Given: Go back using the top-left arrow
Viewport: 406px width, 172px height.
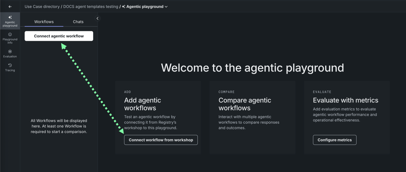Looking at the screenshot, I should click(x=10, y=7).
